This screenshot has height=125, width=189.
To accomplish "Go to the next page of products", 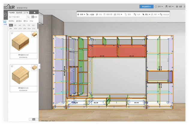I will tap(37, 119).
